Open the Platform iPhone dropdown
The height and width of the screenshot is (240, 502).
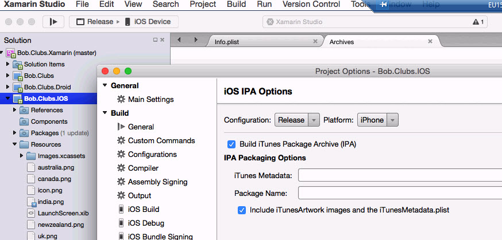[378, 120]
